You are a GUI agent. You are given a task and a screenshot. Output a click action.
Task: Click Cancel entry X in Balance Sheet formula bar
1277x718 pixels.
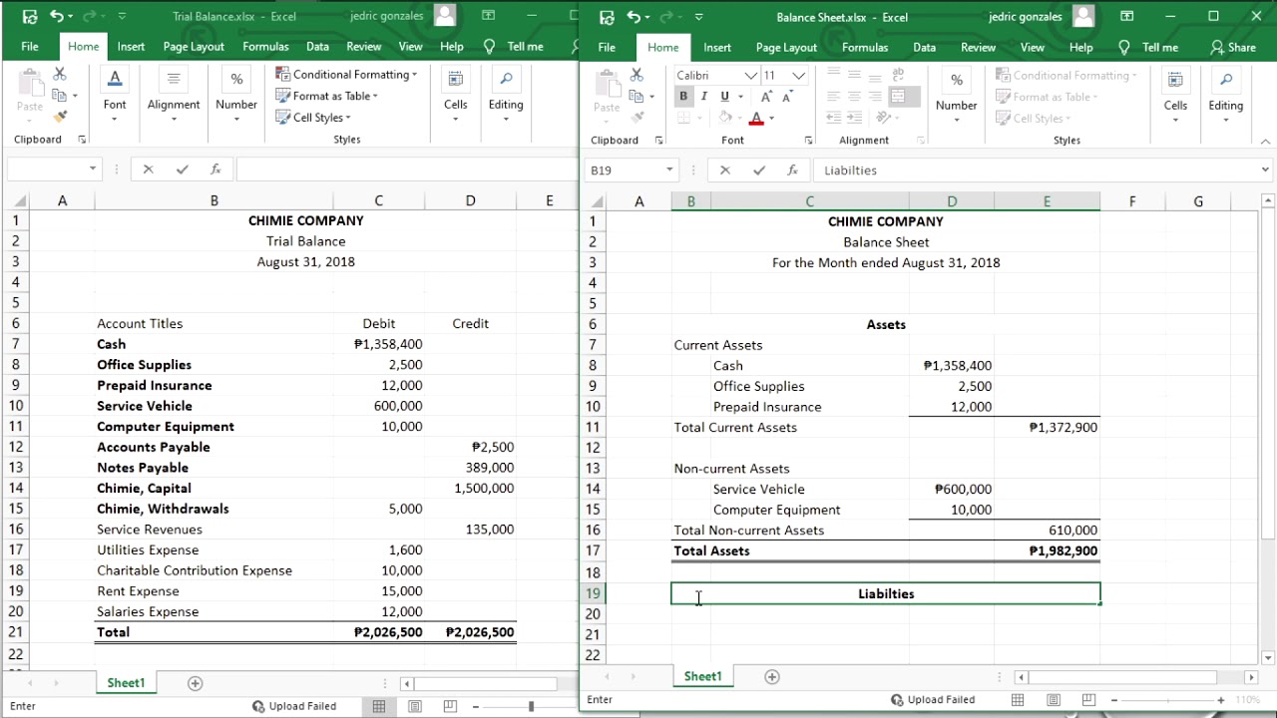725,171
